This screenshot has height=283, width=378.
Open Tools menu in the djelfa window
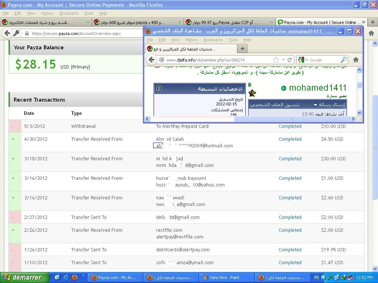233,40
